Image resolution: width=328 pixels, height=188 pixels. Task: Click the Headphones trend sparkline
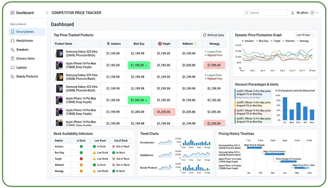pos(165,155)
